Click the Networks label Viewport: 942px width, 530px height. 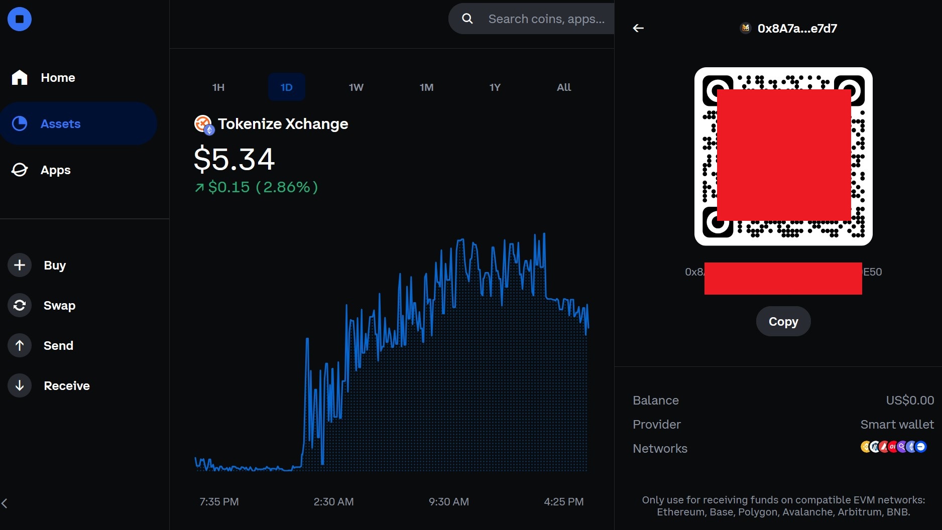point(660,449)
